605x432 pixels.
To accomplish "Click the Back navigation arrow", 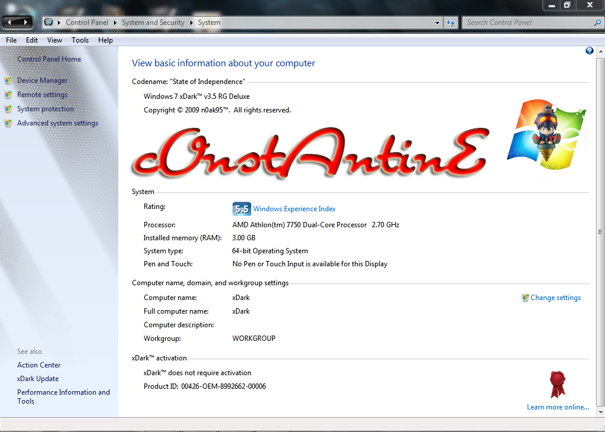I will (x=9, y=22).
